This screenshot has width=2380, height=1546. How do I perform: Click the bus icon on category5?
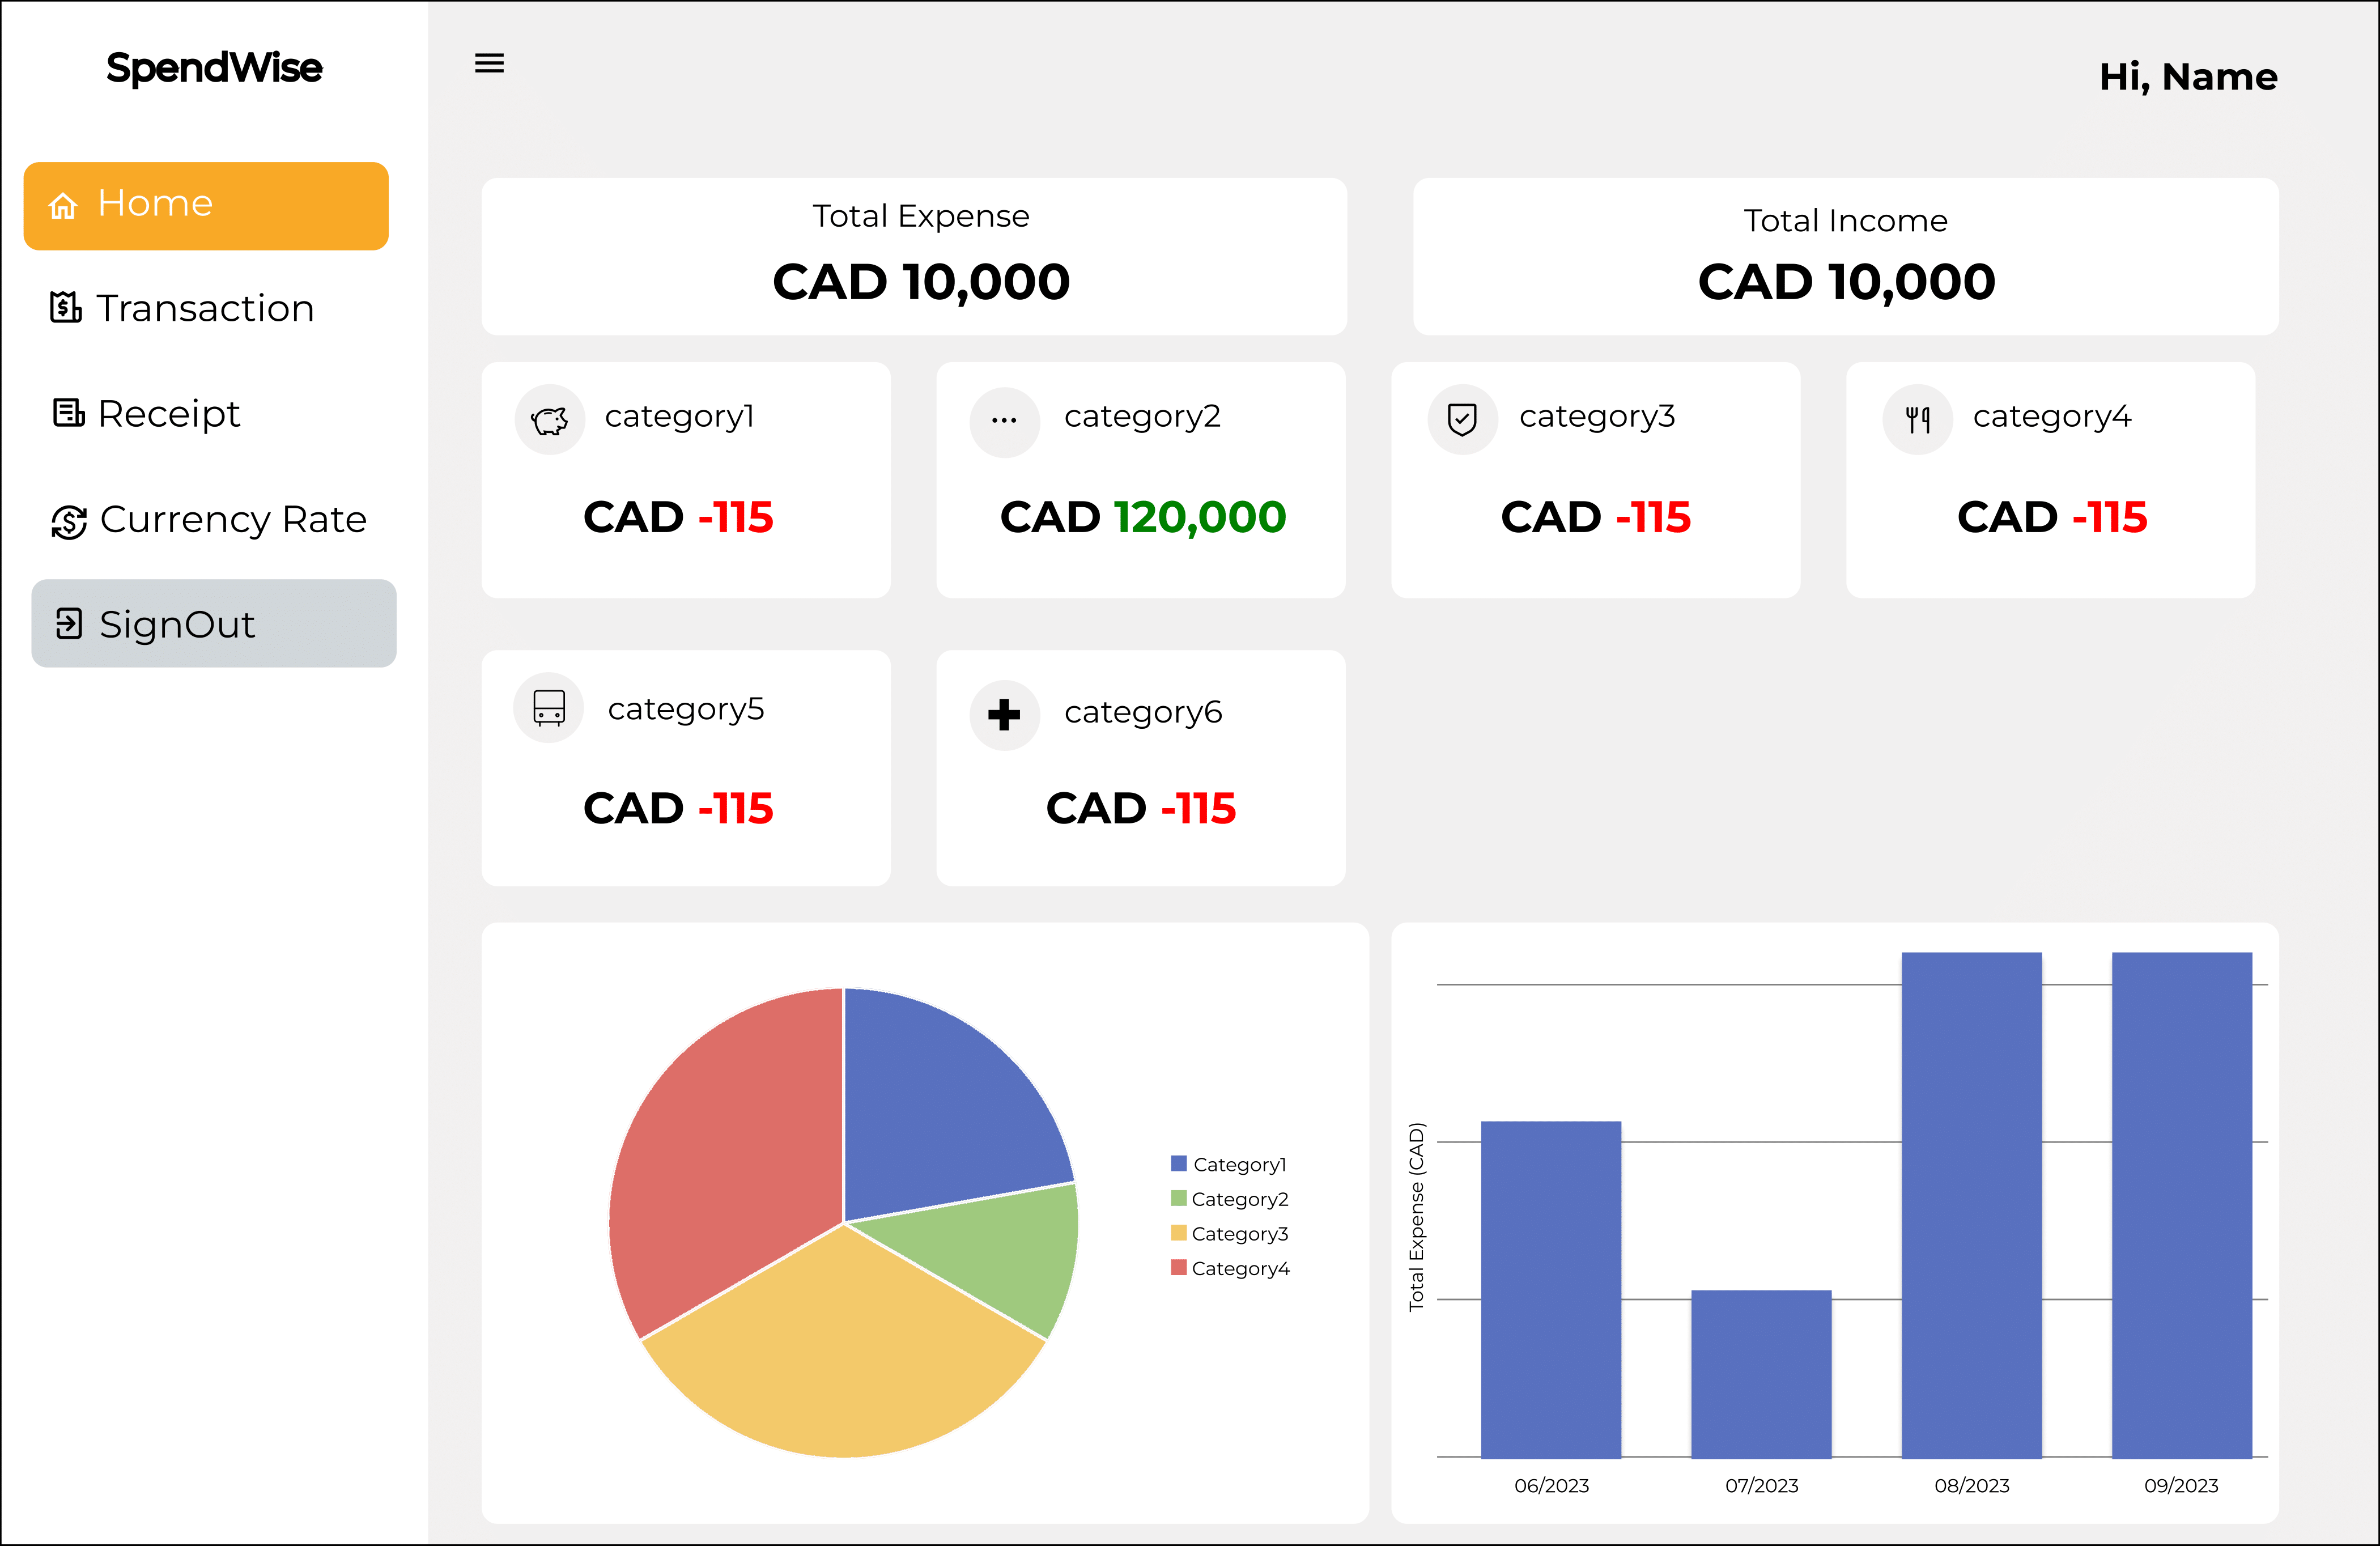(x=549, y=708)
